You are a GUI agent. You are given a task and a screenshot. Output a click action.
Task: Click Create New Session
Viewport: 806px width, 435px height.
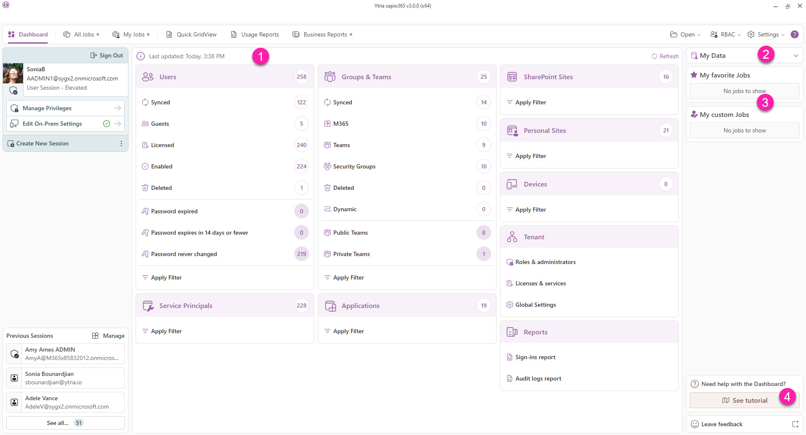click(x=38, y=143)
